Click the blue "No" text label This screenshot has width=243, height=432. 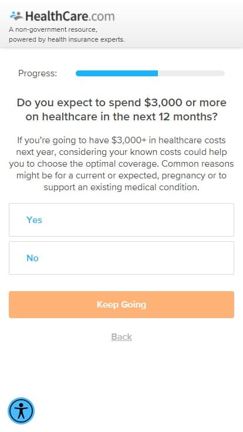point(32,258)
